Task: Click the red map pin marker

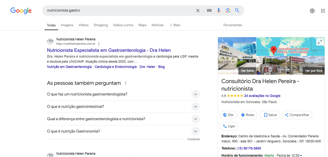Action: [x=273, y=50]
